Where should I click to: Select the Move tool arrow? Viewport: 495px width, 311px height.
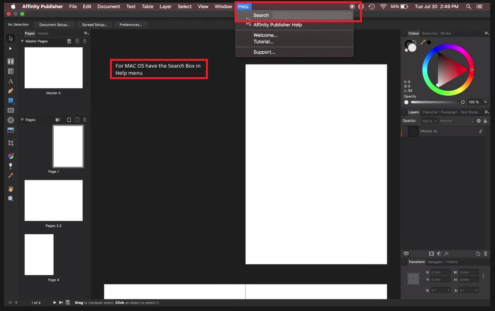coord(11,39)
